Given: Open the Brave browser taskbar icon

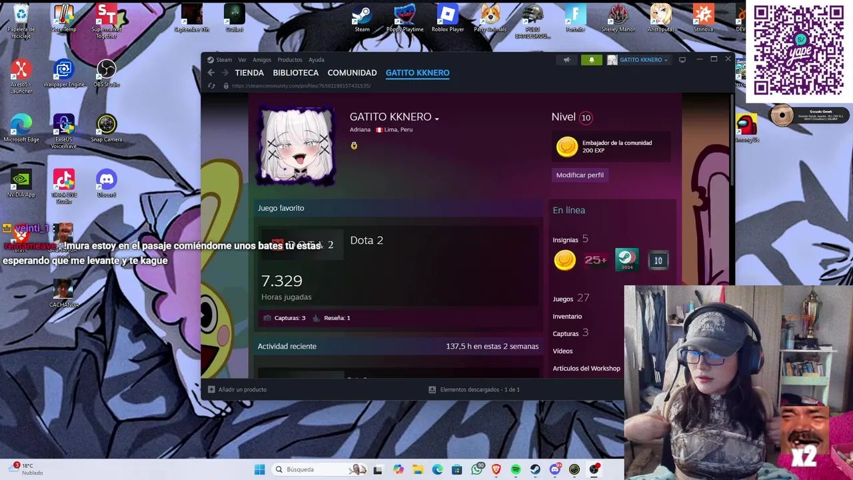Looking at the screenshot, I should (x=496, y=469).
